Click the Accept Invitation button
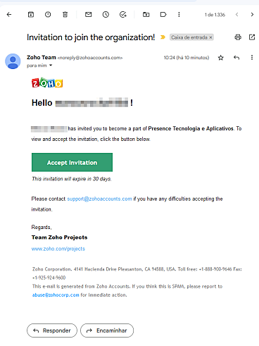 72,162
